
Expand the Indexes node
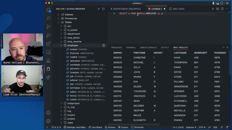pos(58,14)
